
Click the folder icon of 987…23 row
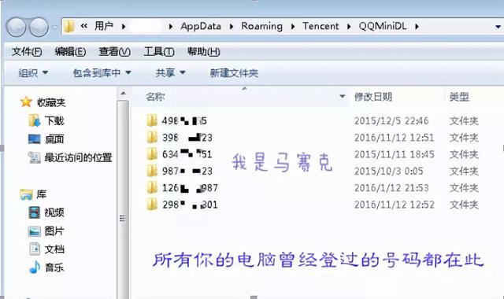tap(152, 171)
